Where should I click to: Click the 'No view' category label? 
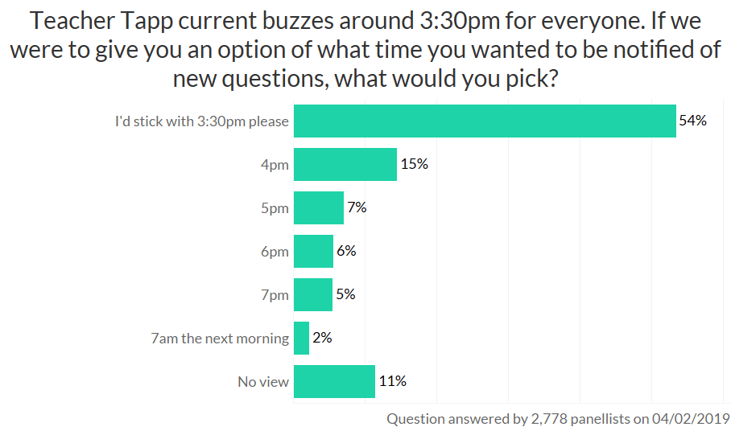[x=263, y=382]
